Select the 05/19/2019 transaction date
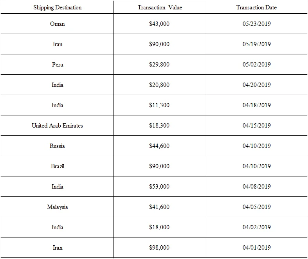308x259 pixels. click(256, 44)
